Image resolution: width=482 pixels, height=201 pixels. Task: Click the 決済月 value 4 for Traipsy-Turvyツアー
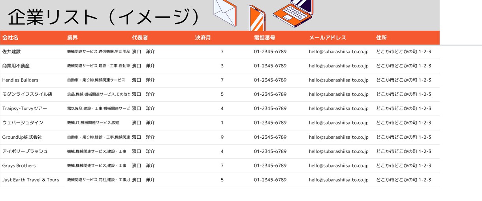[222, 108]
